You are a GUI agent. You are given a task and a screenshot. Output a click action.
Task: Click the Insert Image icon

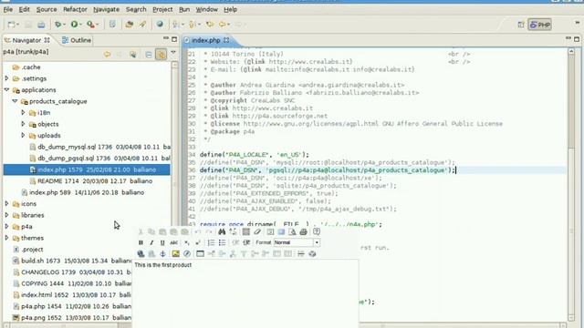point(176,253)
